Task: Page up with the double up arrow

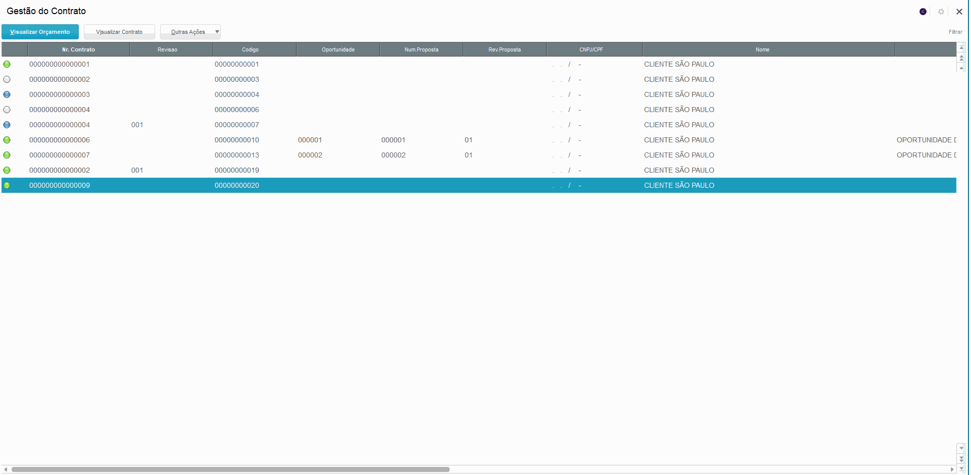Action: pyautogui.click(x=961, y=58)
